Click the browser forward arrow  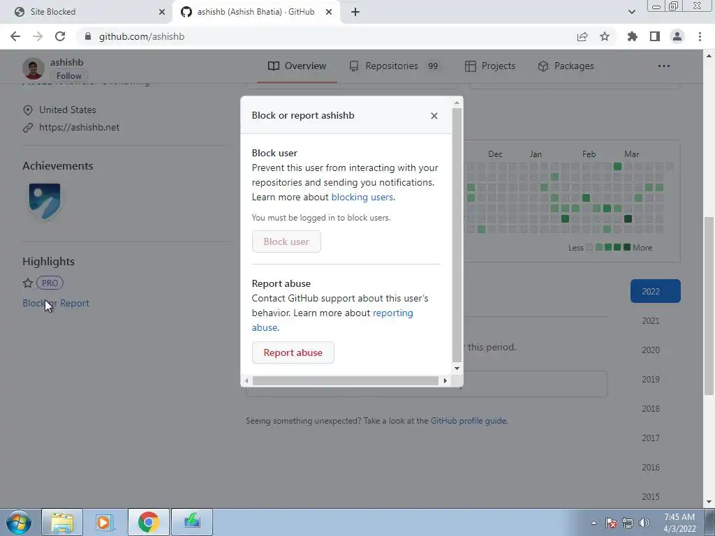38,36
